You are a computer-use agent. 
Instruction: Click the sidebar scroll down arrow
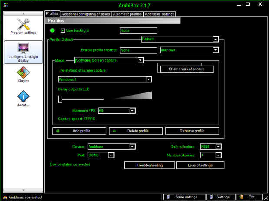click(x=23, y=190)
